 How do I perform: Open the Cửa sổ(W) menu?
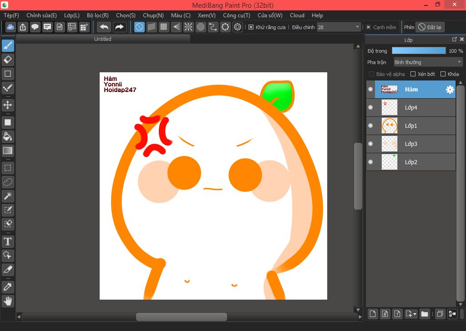pyautogui.click(x=270, y=15)
